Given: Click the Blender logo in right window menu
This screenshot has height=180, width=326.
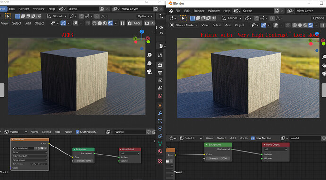Looking at the screenshot, I should click(171, 11).
